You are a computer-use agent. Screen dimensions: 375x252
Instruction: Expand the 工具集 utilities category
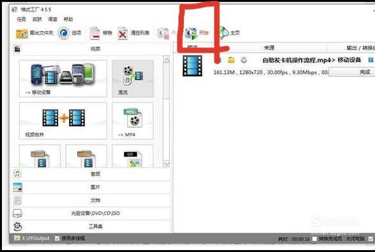click(91, 226)
